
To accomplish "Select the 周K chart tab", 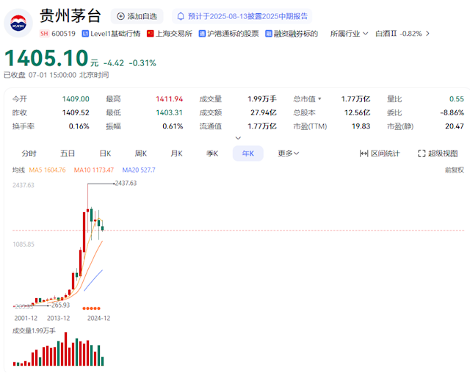I will click(141, 153).
